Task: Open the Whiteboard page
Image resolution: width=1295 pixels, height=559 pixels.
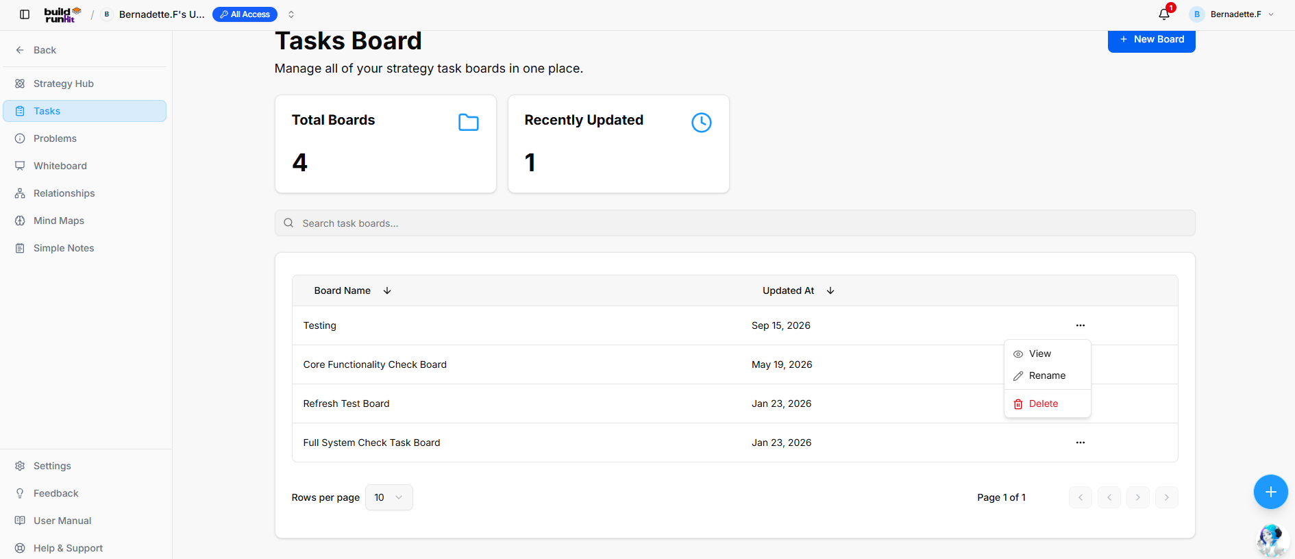Action: click(x=85, y=166)
